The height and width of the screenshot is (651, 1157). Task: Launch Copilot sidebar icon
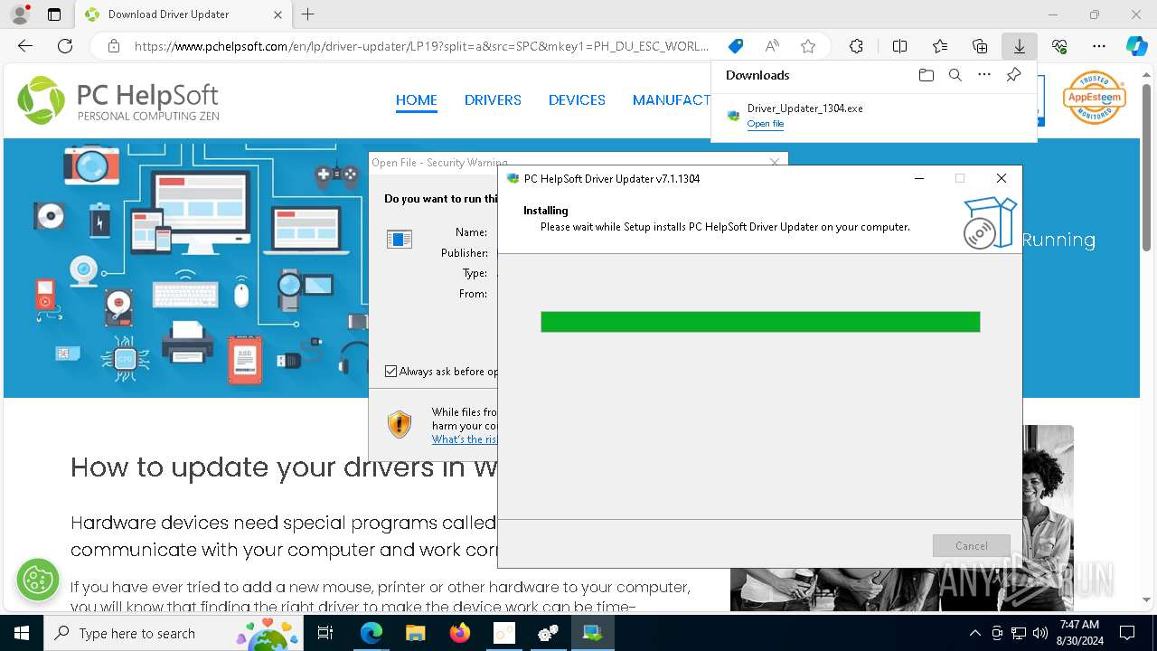coord(1136,46)
